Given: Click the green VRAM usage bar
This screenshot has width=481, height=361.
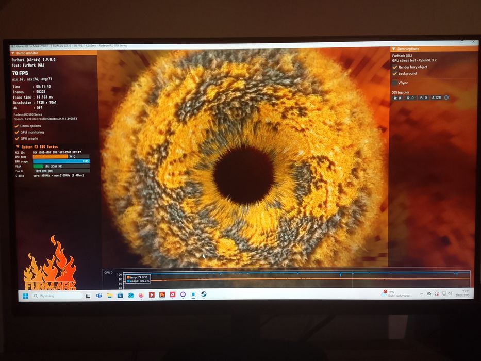Looking at the screenshot, I should tap(38, 166).
